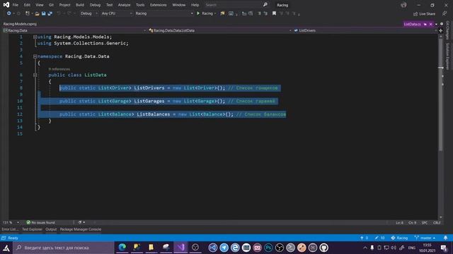This screenshot has width=453, height=254.
Task: Click the Windows Start button
Action: tap(6, 248)
